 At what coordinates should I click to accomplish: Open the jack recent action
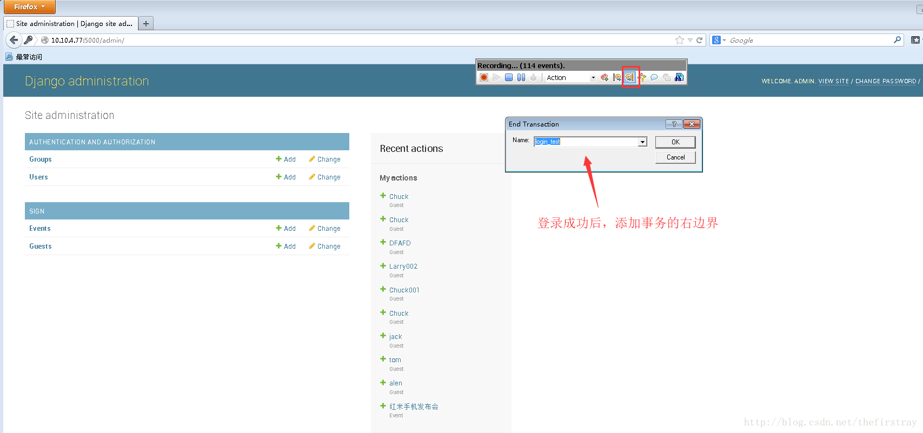coord(396,337)
